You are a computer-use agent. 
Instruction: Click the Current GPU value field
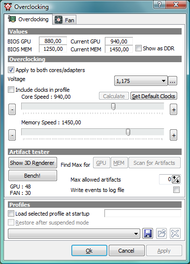pyautogui.click(x=119, y=41)
